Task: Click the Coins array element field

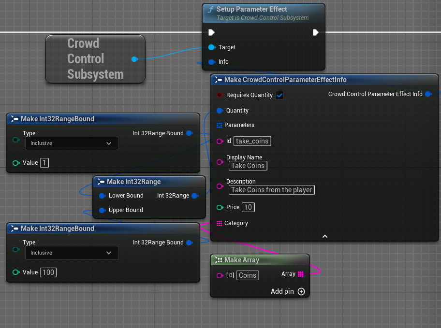Action: click(x=248, y=275)
